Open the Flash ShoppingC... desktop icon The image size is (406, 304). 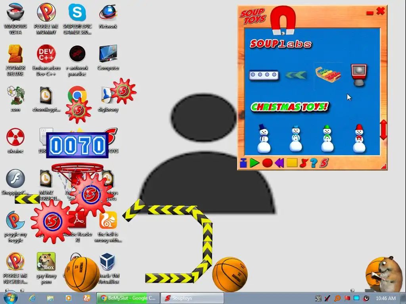pyautogui.click(x=15, y=181)
